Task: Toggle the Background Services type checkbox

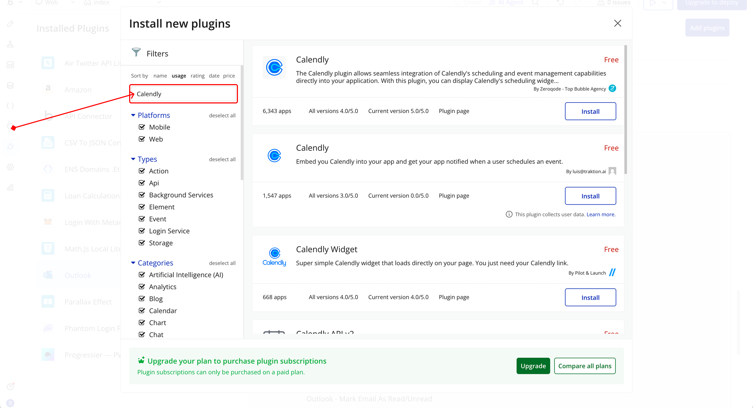Action: pyautogui.click(x=142, y=195)
